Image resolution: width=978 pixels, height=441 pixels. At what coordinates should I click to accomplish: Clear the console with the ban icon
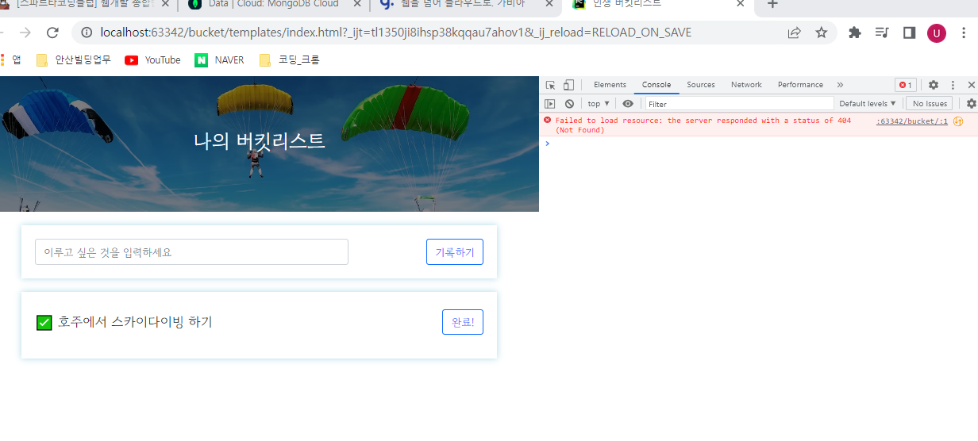coord(569,104)
